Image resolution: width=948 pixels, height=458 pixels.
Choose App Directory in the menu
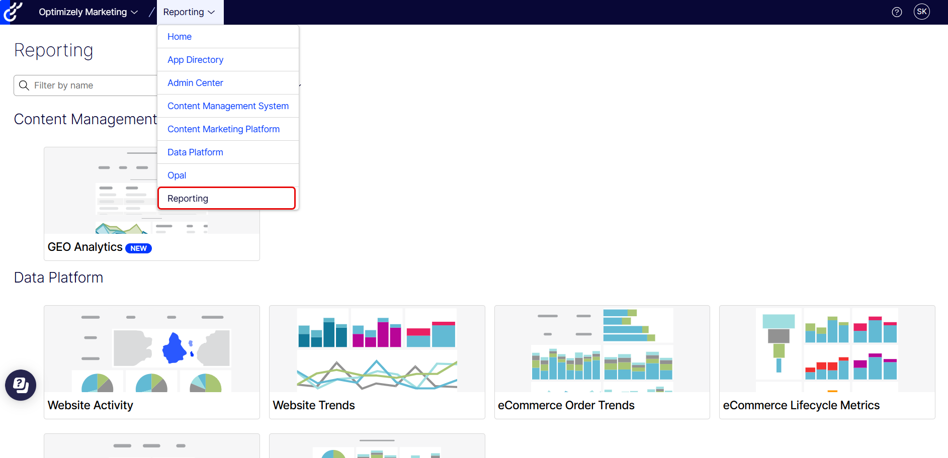[x=195, y=60]
